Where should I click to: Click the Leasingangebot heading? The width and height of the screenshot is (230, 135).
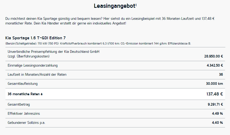(x=115, y=6)
